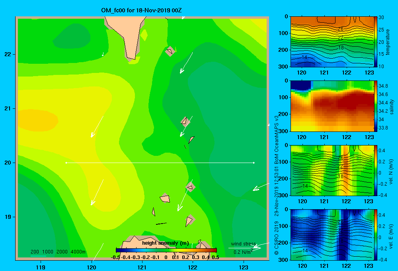Click the 'vel. N (m/s)' label
Image resolution: width=398 pixels, height=271 pixels.
(391, 172)
